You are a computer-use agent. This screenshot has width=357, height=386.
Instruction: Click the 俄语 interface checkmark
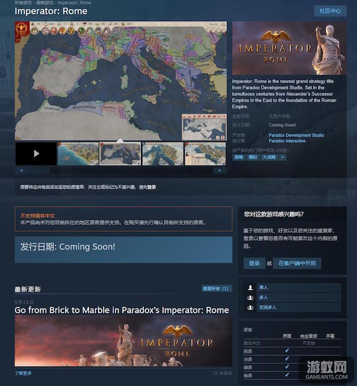coord(287,375)
